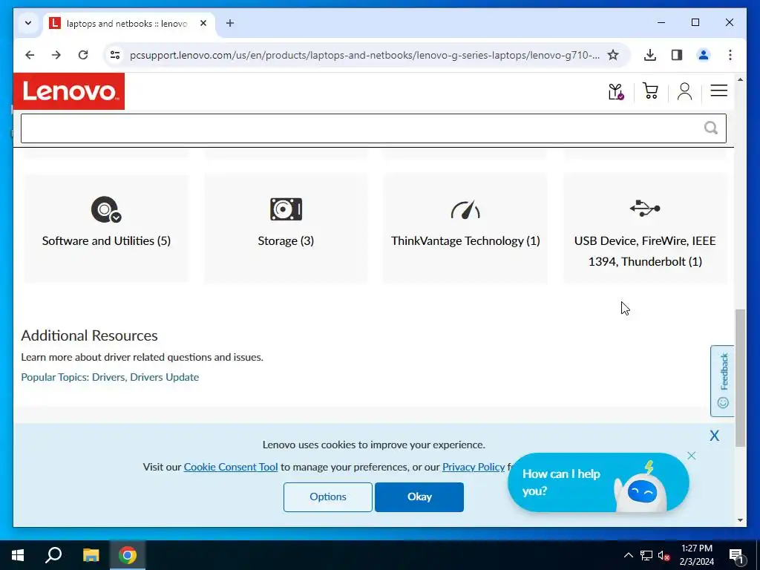Go back in browser history
760x570 pixels.
pyautogui.click(x=30, y=55)
